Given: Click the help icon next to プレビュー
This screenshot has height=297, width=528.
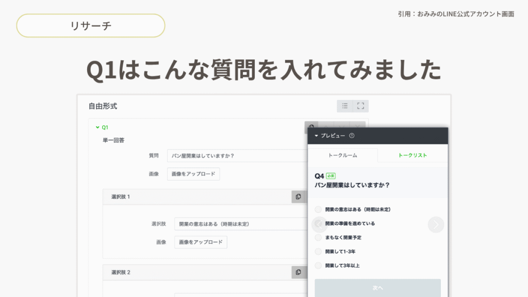Looking at the screenshot, I should pos(352,136).
